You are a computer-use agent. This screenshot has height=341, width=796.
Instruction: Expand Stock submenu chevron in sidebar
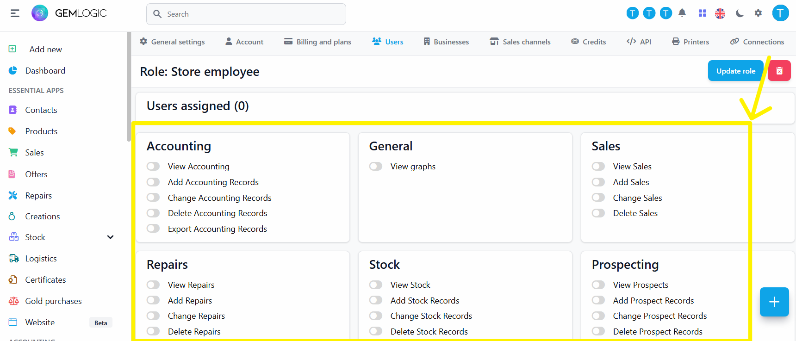(110, 237)
